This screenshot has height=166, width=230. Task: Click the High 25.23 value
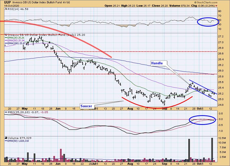128,6
